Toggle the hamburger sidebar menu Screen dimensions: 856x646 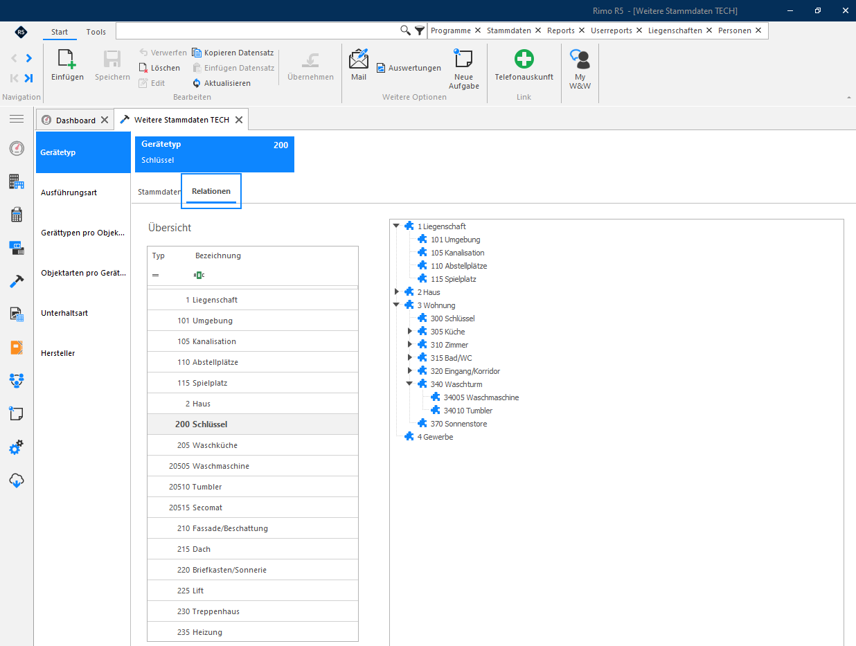click(17, 119)
